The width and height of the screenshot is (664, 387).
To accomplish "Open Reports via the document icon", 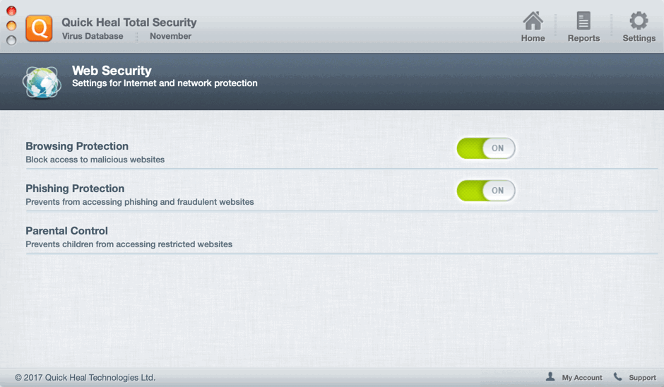I will 583,20.
